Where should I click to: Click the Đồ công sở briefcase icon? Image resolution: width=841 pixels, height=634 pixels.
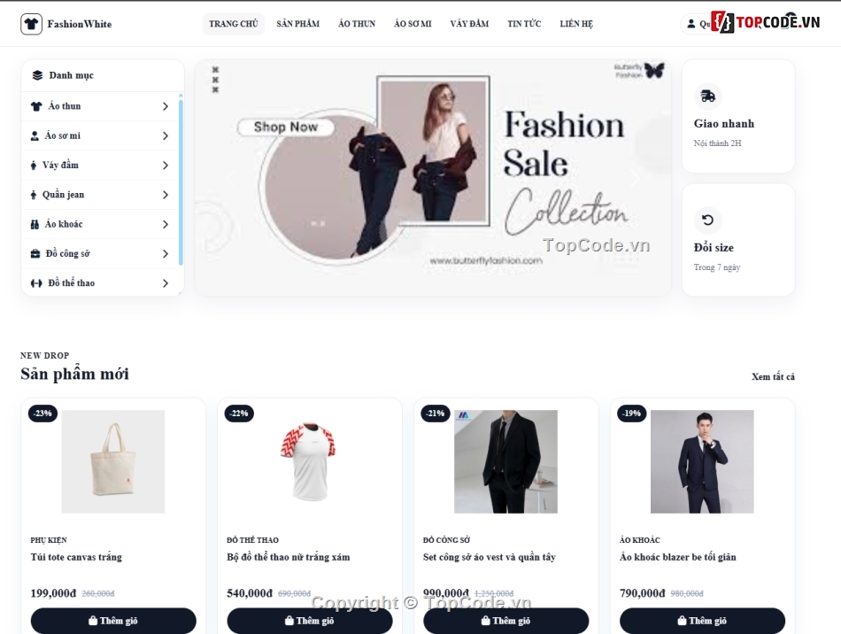point(35,254)
